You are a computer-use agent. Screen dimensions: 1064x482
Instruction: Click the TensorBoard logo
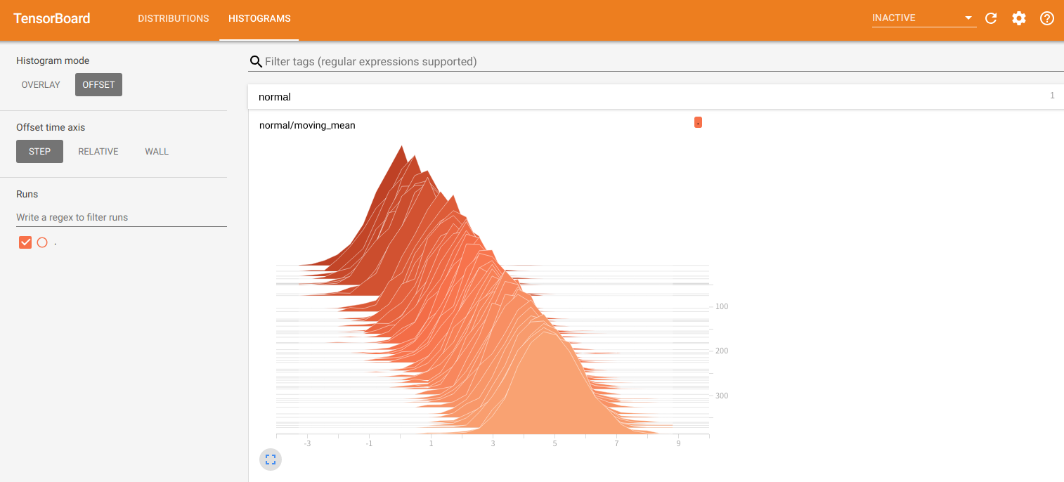point(51,18)
